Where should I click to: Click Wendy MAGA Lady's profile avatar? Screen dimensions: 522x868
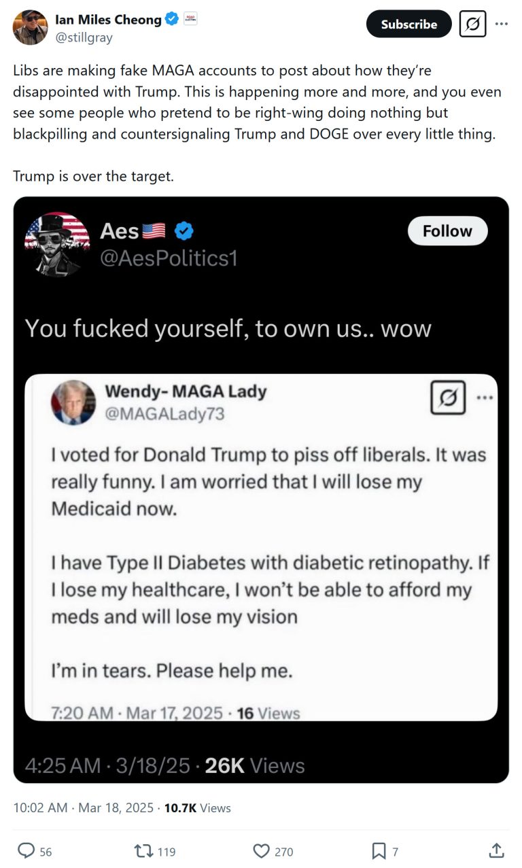pos(73,402)
